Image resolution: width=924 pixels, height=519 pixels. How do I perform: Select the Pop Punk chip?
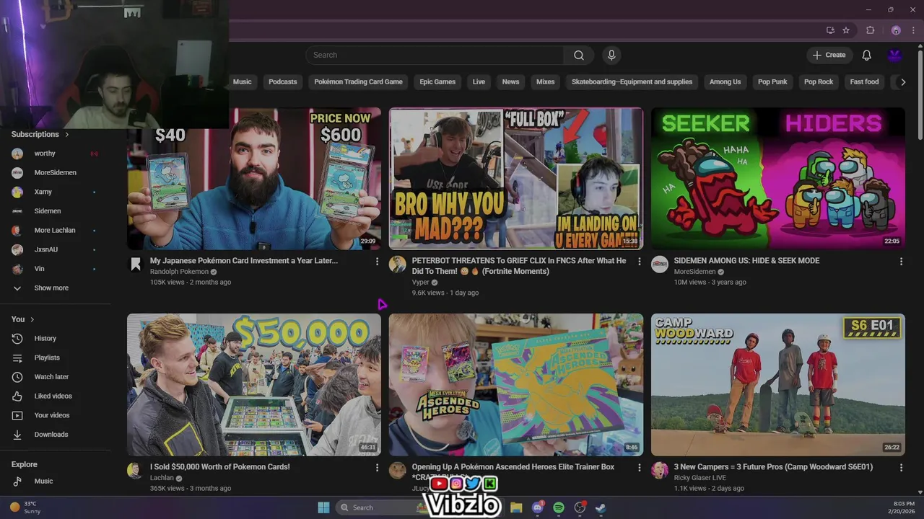772,82
